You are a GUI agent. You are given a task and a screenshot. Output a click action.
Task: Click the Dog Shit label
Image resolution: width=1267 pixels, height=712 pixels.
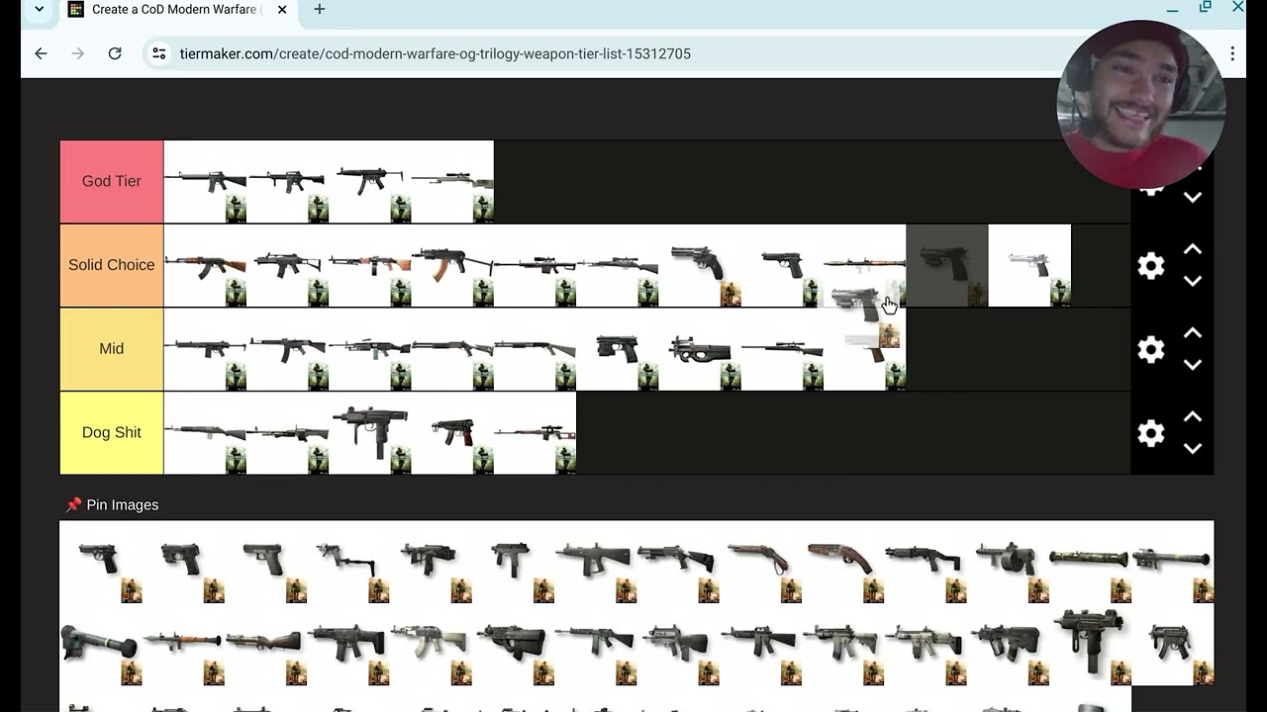(112, 433)
